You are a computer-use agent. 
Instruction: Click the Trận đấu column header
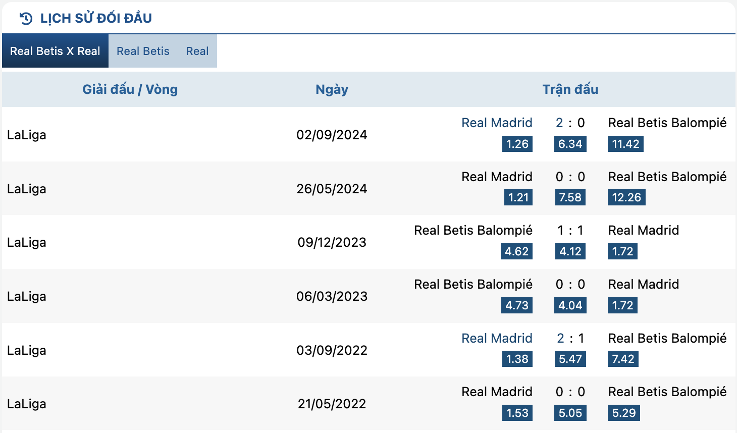tap(570, 89)
